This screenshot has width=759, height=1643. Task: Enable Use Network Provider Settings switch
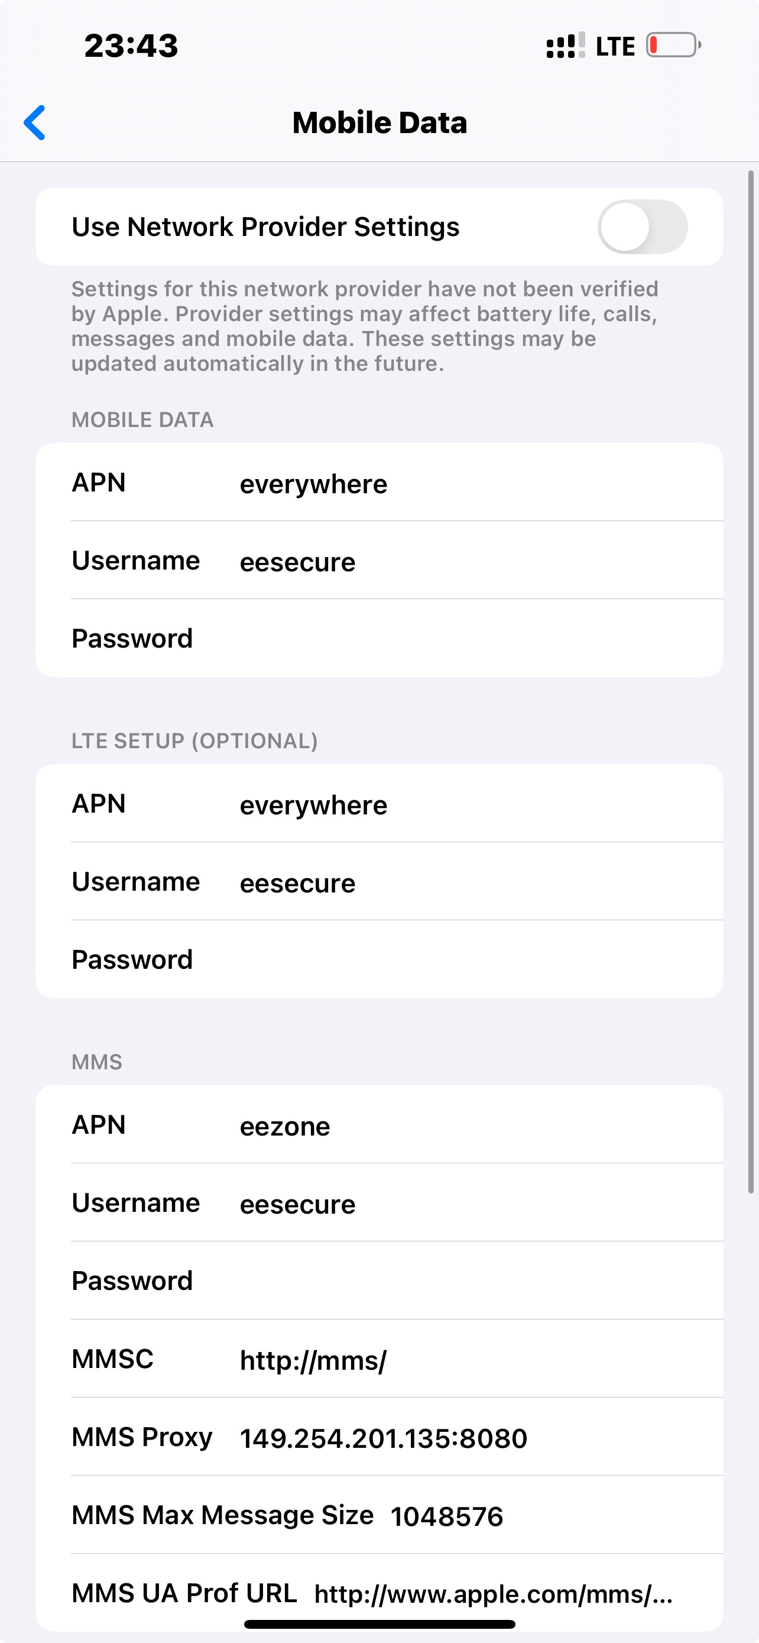(643, 227)
